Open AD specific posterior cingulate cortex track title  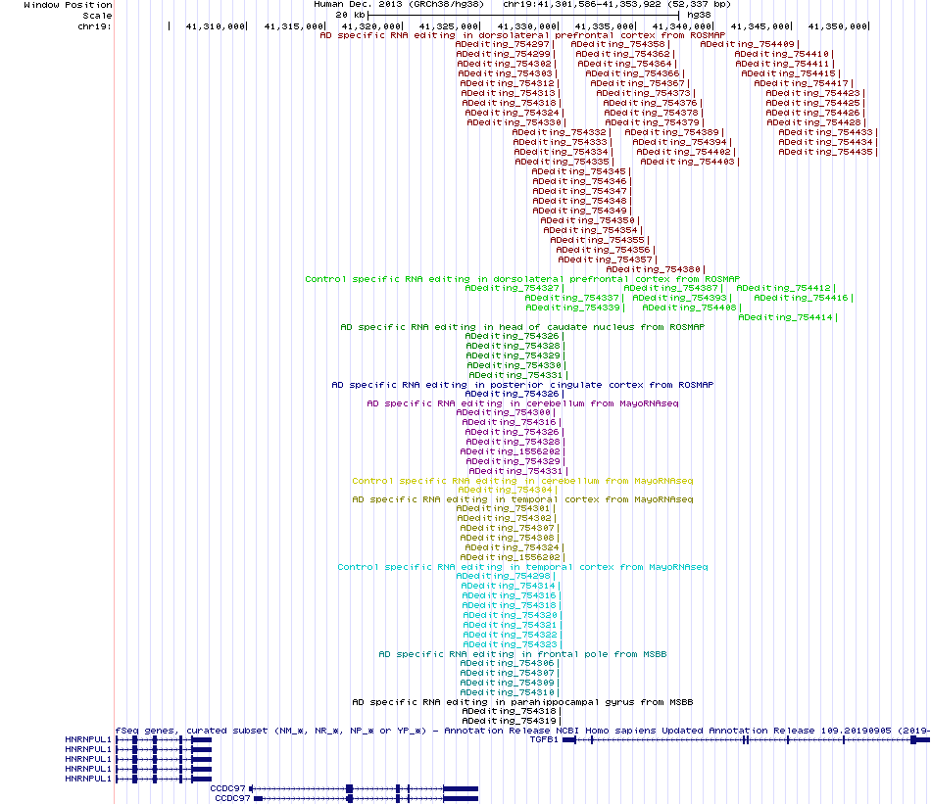pyautogui.click(x=522, y=385)
